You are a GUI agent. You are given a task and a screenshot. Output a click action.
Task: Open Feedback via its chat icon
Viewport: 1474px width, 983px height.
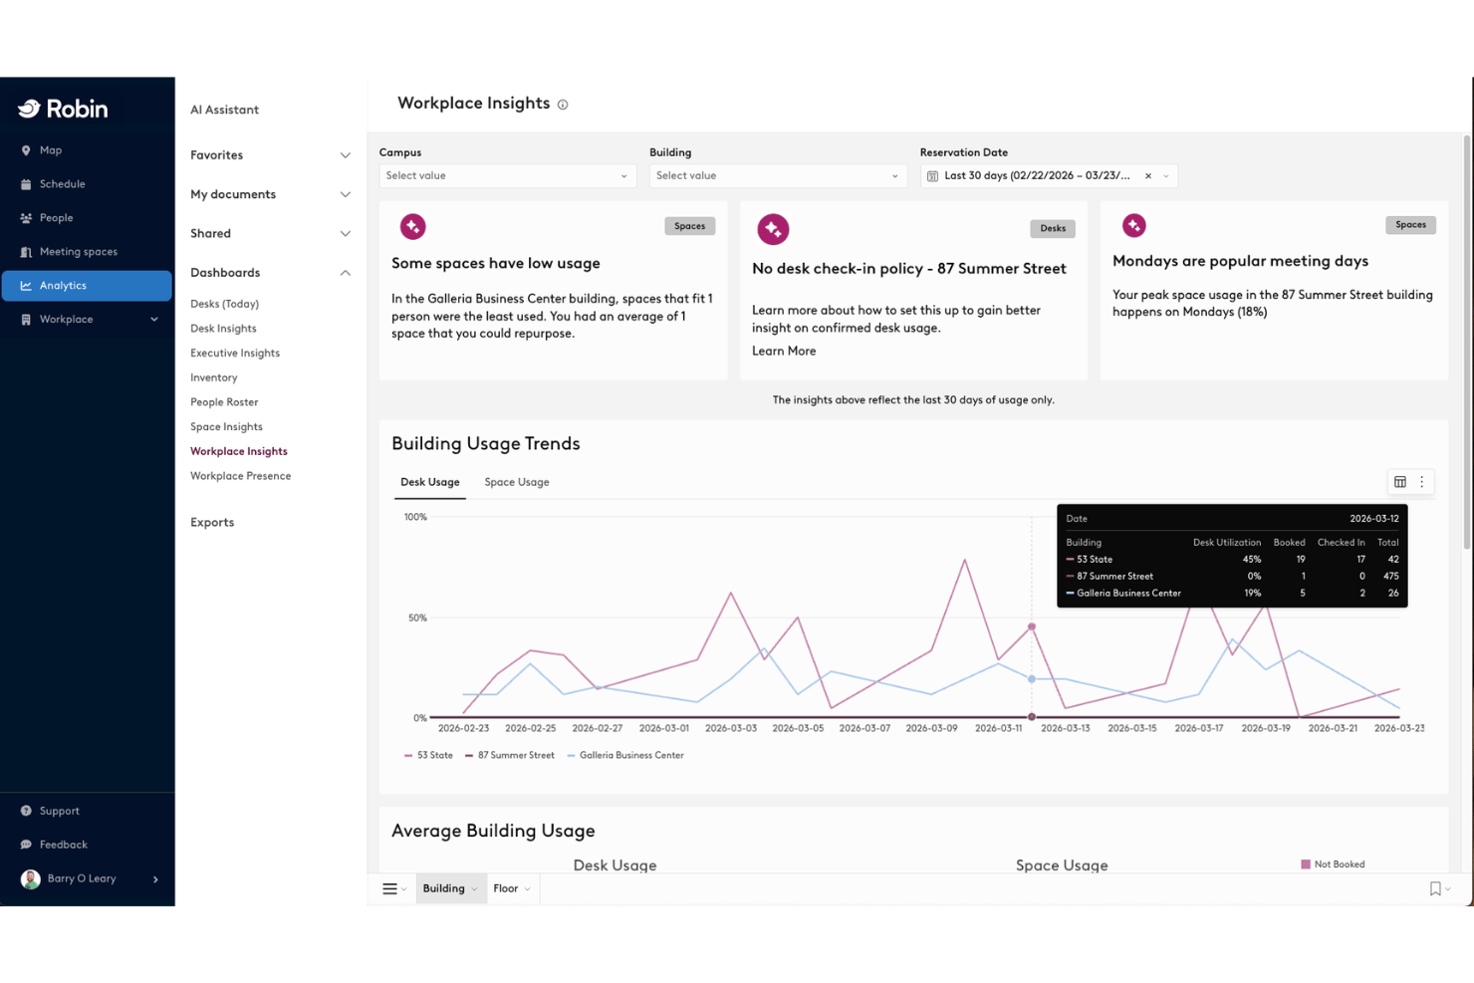tap(26, 845)
